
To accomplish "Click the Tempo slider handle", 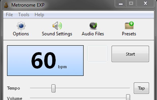I will click(x=53, y=88).
